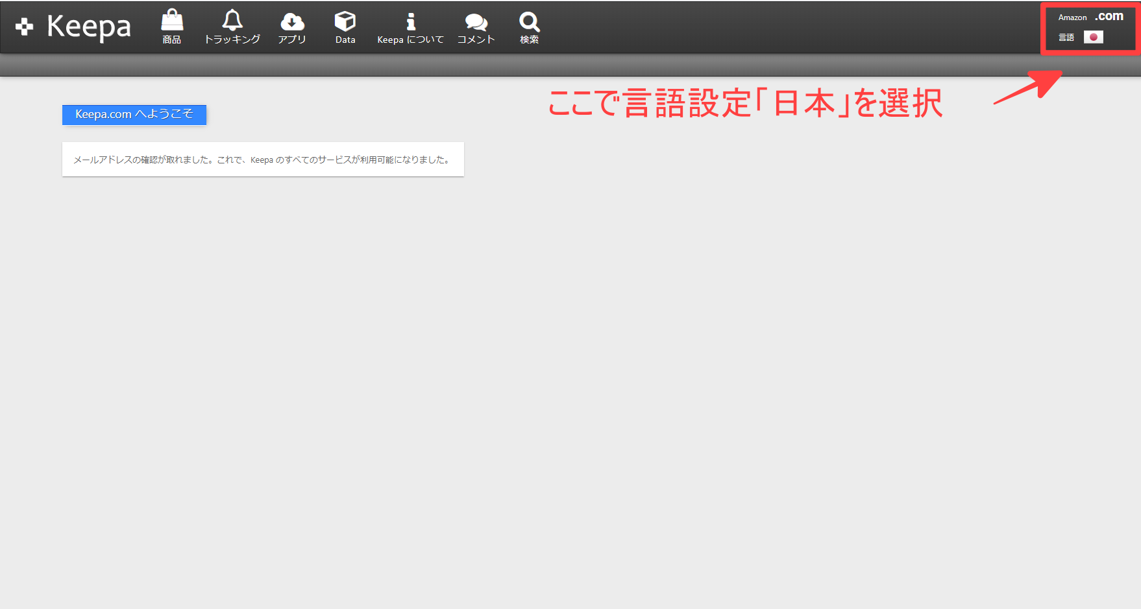The width and height of the screenshot is (1141, 609).
Task: Select the 検索 menu label
Action: [530, 40]
